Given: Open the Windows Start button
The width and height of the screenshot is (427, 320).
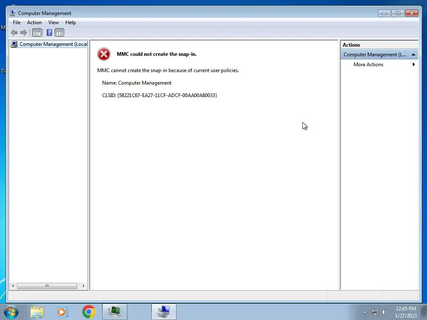Looking at the screenshot, I should (11, 312).
